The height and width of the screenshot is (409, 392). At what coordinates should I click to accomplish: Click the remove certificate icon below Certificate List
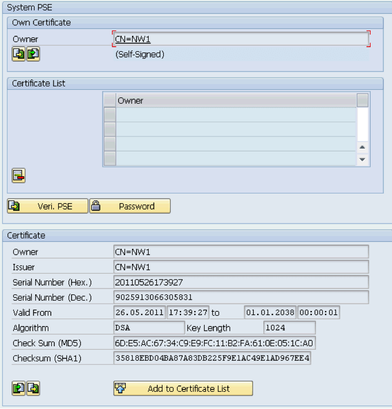click(18, 176)
